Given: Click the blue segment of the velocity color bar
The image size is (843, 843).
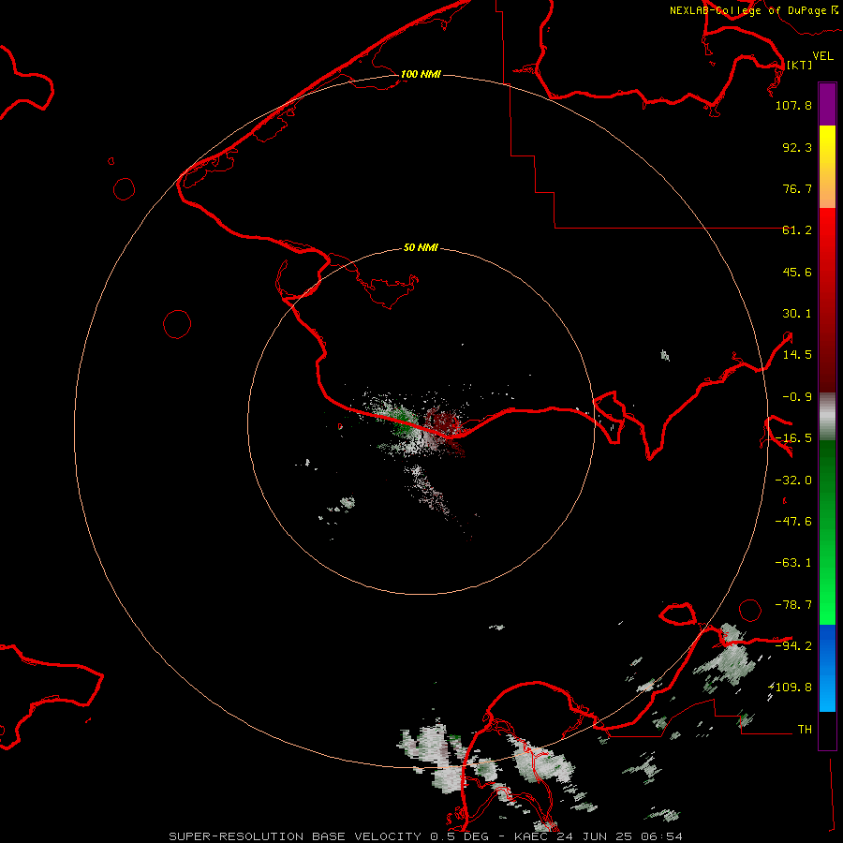Looking at the screenshot, I should [x=827, y=668].
